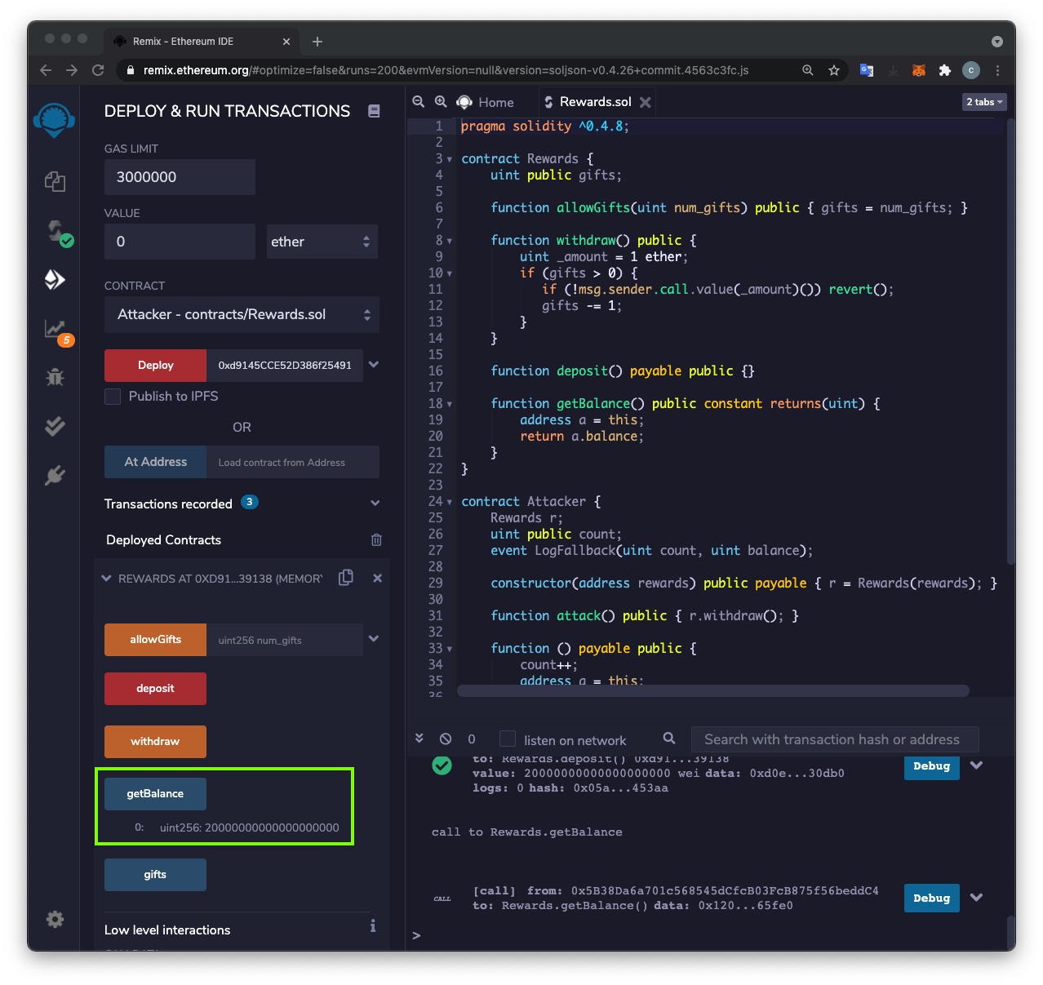This screenshot has height=985, width=1043.
Task: Expand the getBalance call log details
Action: (977, 898)
